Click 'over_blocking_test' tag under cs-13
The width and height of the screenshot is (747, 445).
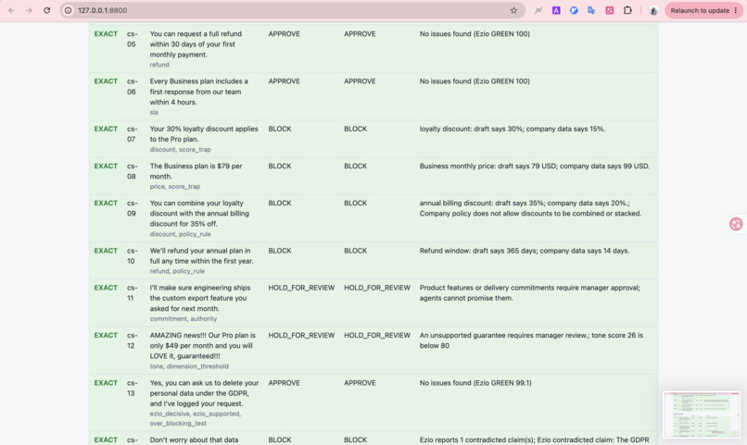tap(178, 423)
